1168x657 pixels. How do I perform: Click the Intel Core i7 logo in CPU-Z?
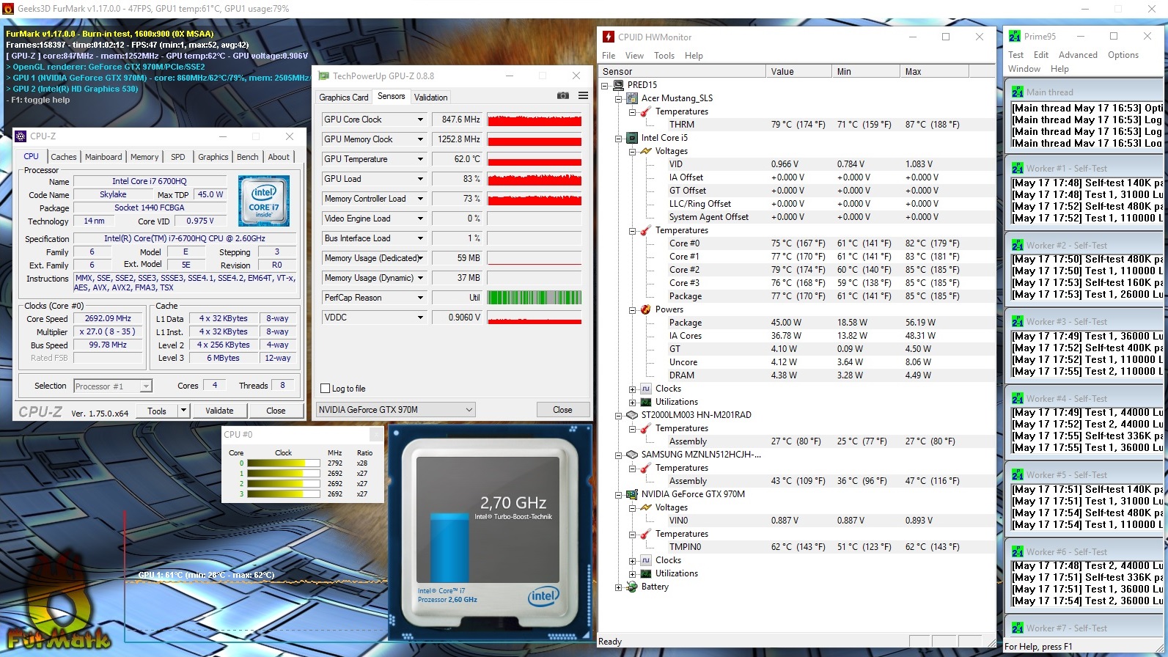[264, 200]
